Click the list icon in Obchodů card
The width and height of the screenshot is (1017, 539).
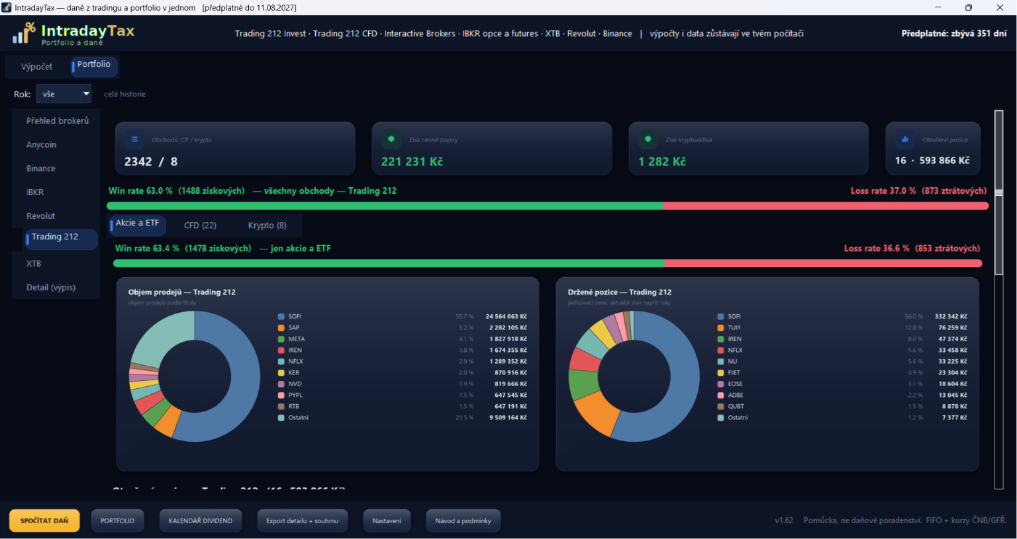134,140
